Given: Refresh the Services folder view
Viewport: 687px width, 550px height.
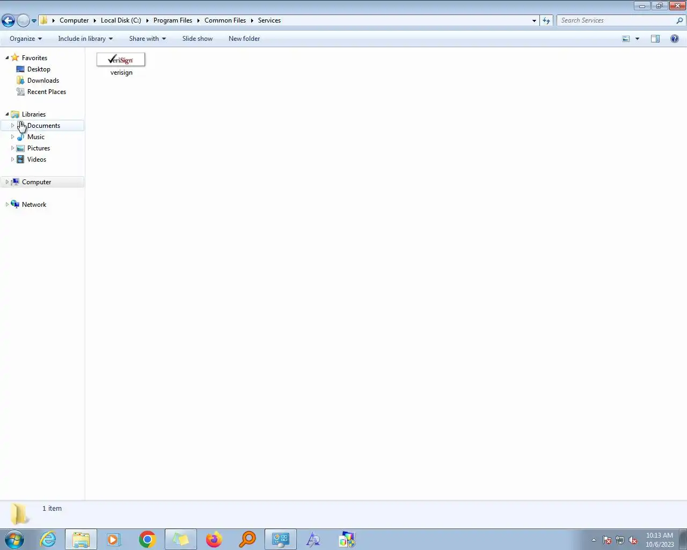Looking at the screenshot, I should (546, 20).
